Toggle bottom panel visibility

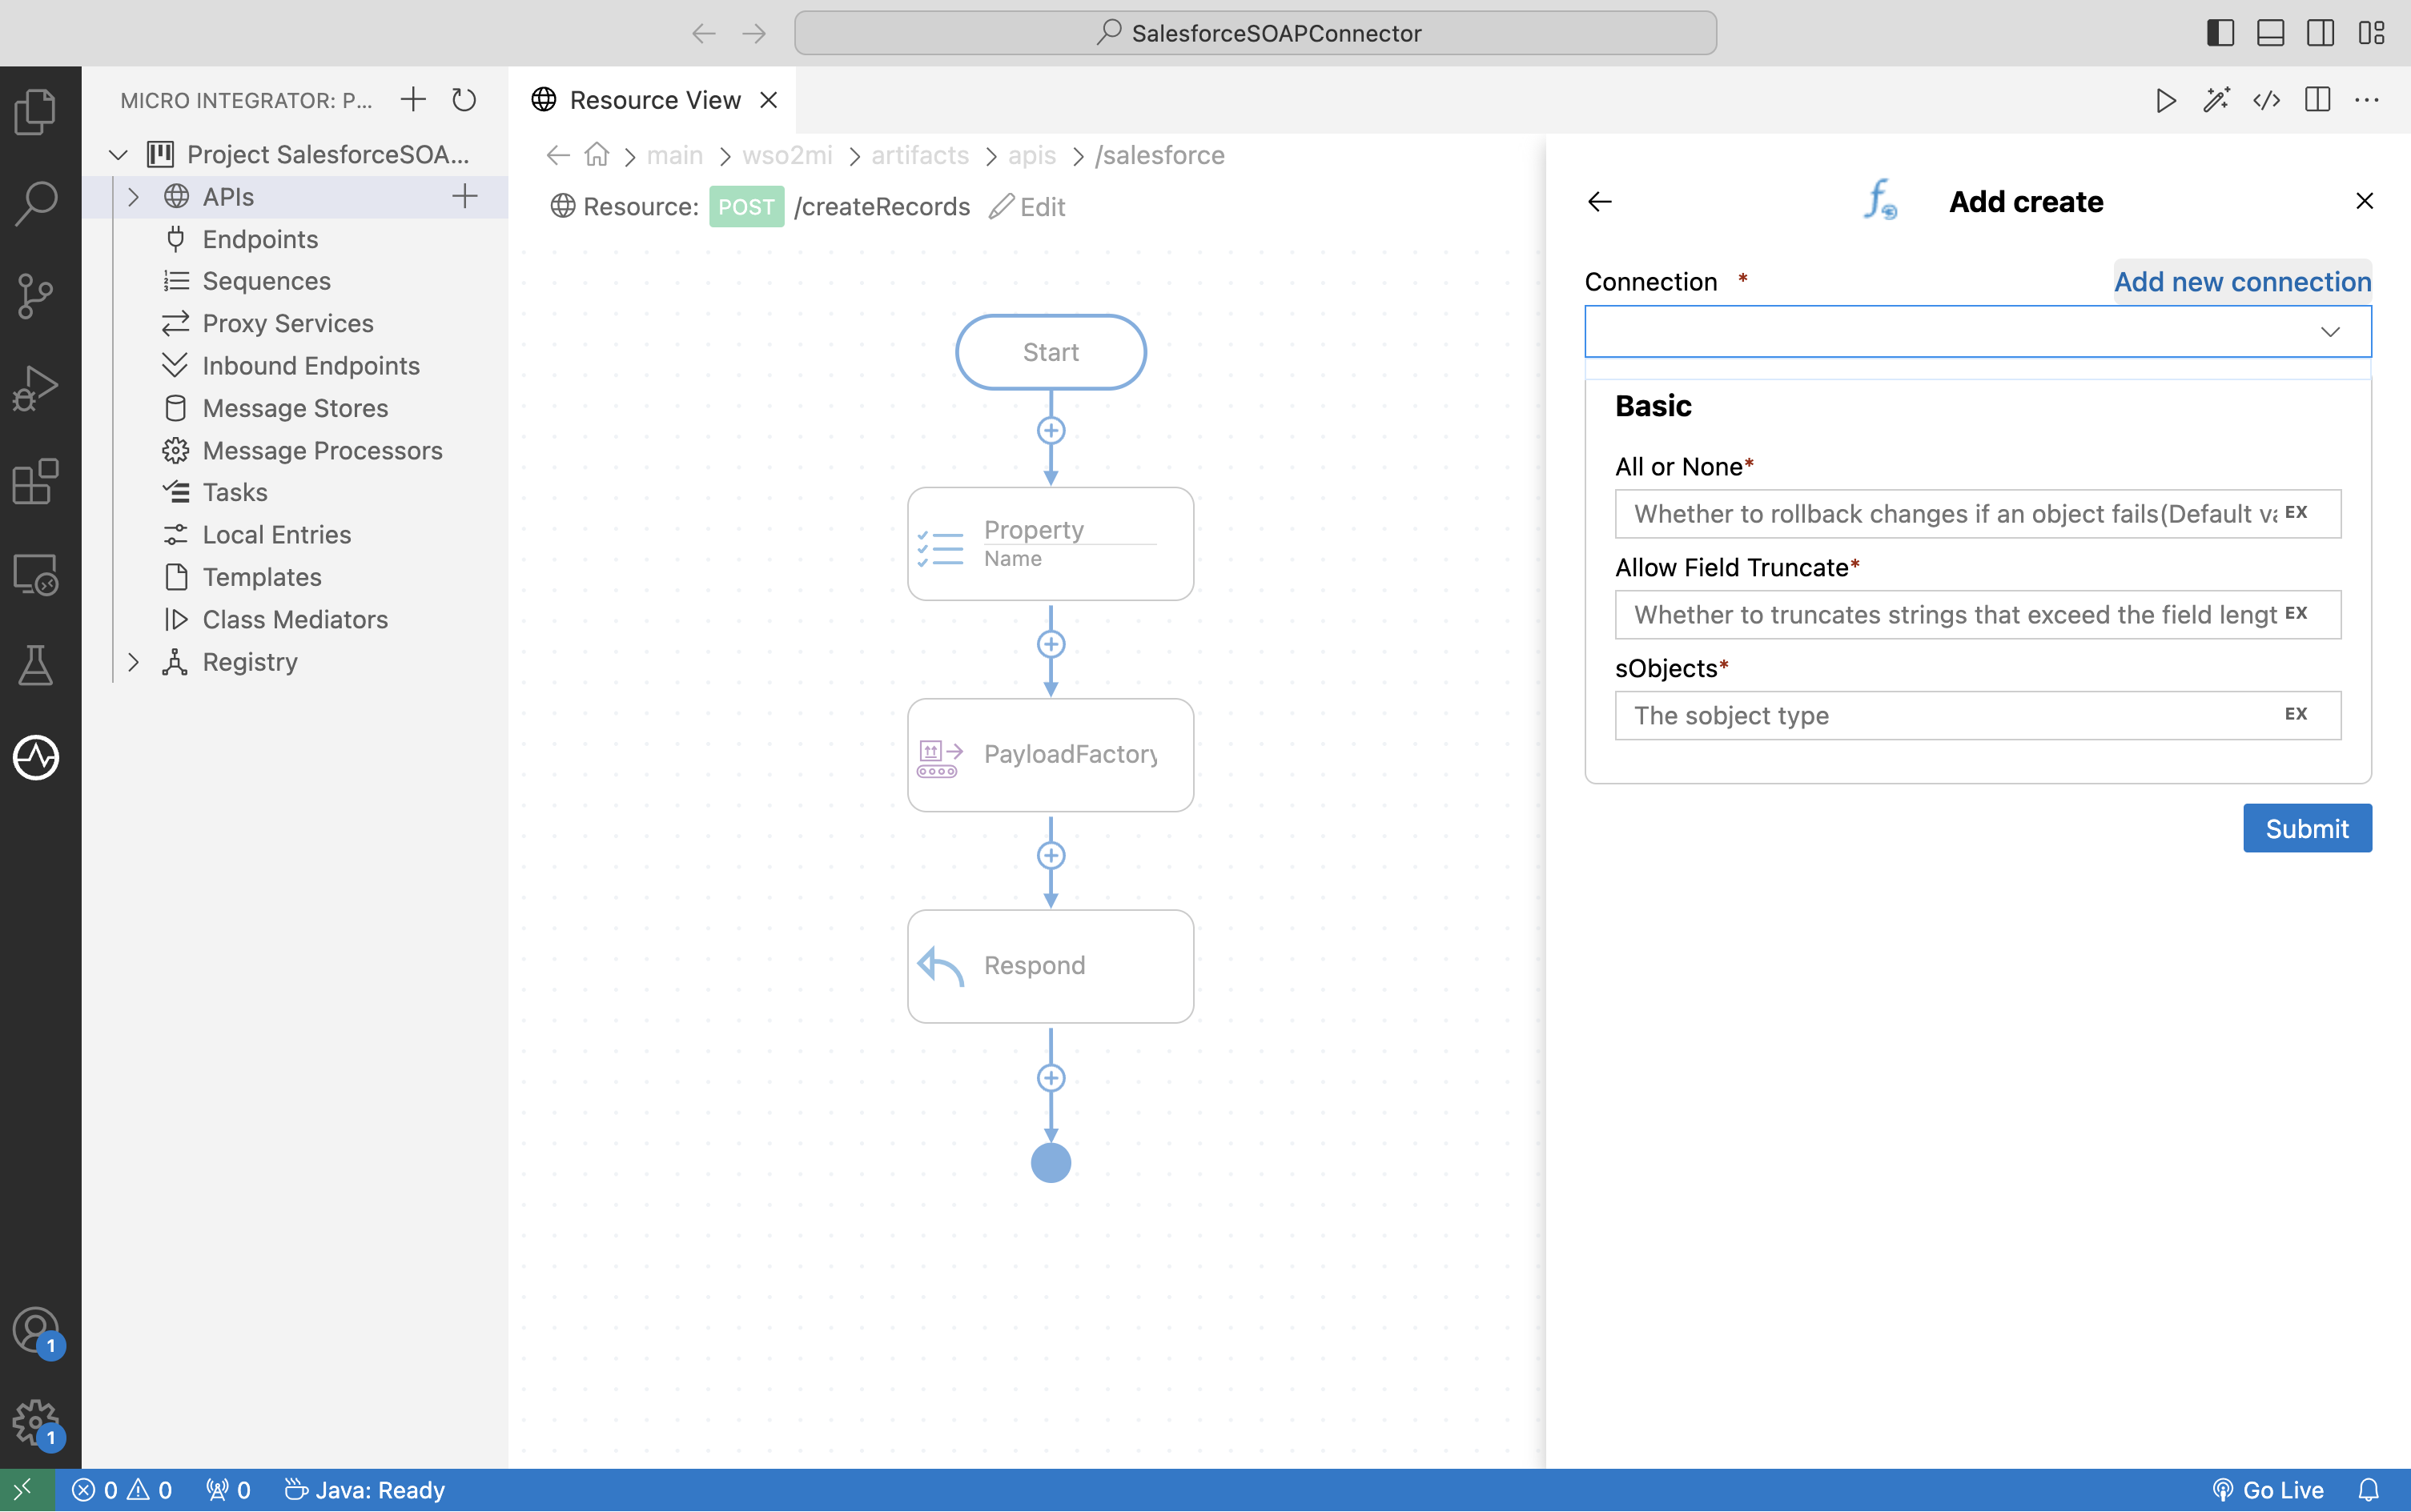pyautogui.click(x=2271, y=33)
